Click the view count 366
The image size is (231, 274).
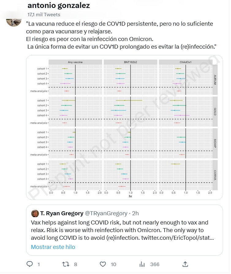[x=155, y=264]
